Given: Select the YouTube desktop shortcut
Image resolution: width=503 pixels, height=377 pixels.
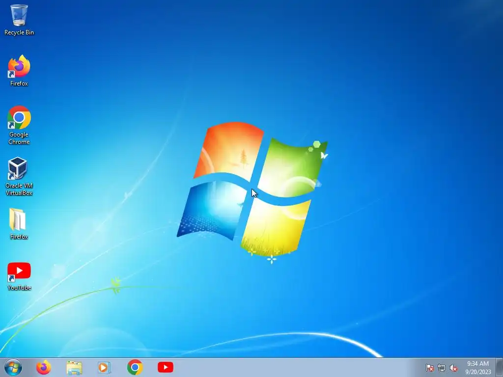Looking at the screenshot, I should click(x=19, y=276).
